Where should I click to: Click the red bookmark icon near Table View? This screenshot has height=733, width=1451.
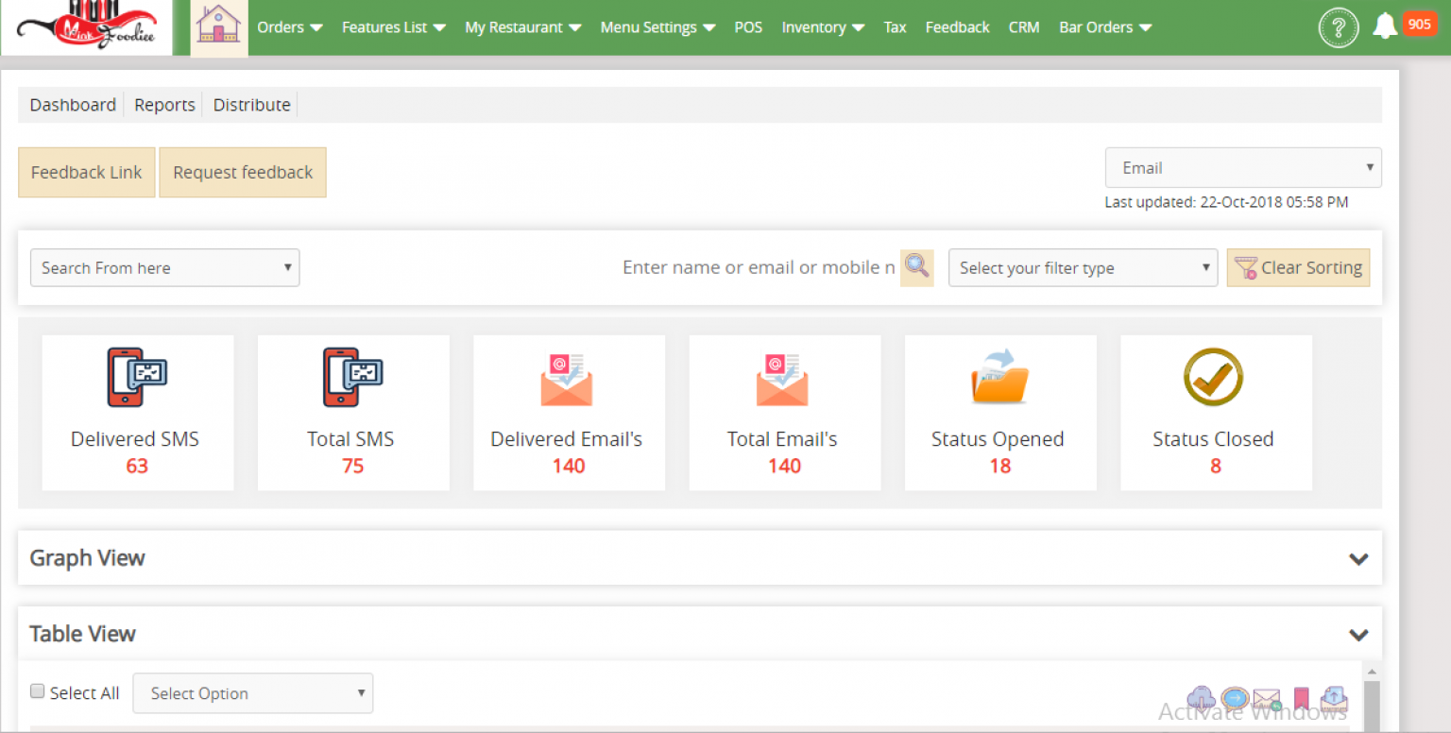click(1301, 698)
